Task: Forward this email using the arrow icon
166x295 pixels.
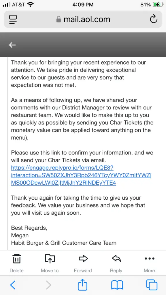Action: pos(83,258)
